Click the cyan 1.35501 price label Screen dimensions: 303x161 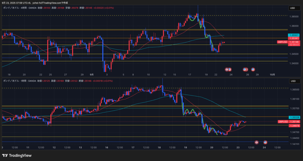coord(294,35)
